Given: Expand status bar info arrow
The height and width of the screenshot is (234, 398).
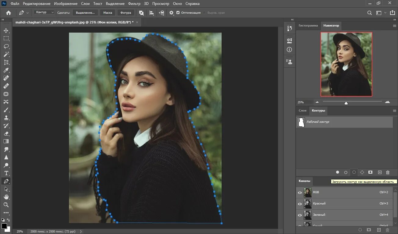Looking at the screenshot, I should 81,231.
